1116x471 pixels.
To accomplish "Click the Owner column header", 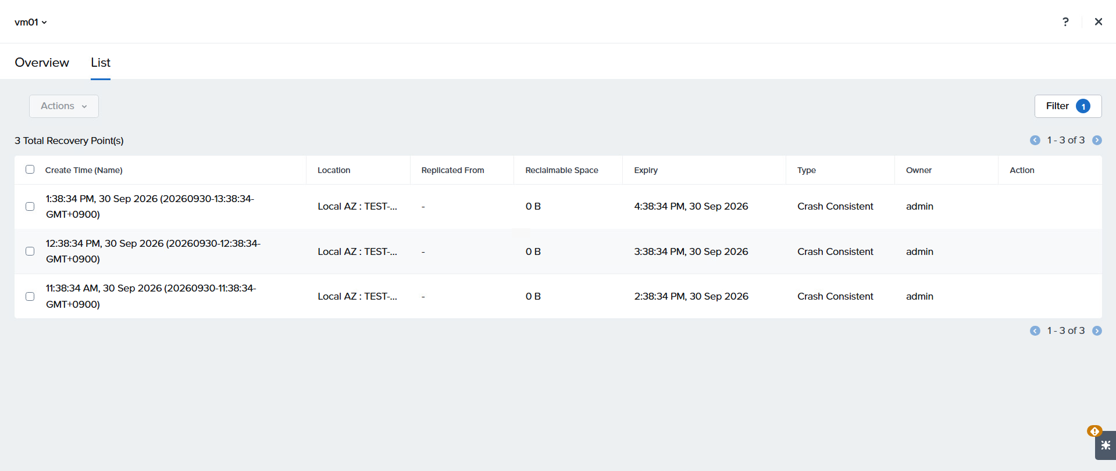I will click(919, 170).
